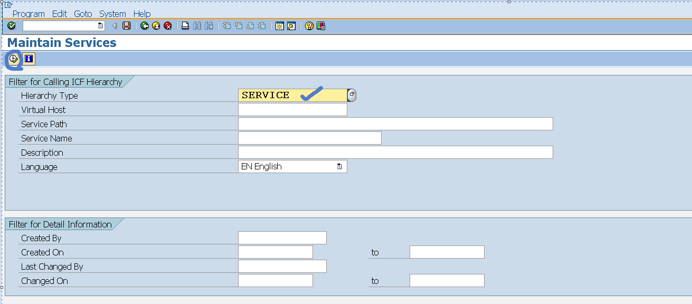Open the Print icon in the toolbar

pyautogui.click(x=184, y=25)
